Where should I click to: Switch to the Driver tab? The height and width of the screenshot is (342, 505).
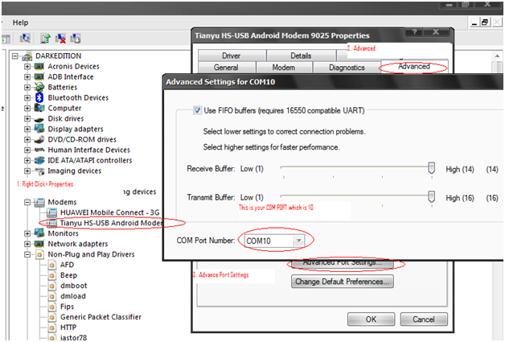pos(232,56)
